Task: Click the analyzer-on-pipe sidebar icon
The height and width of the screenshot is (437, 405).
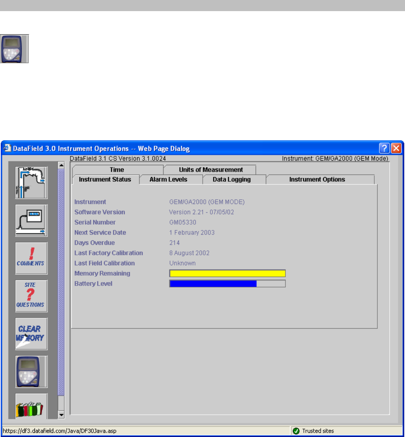Action: tap(31, 220)
